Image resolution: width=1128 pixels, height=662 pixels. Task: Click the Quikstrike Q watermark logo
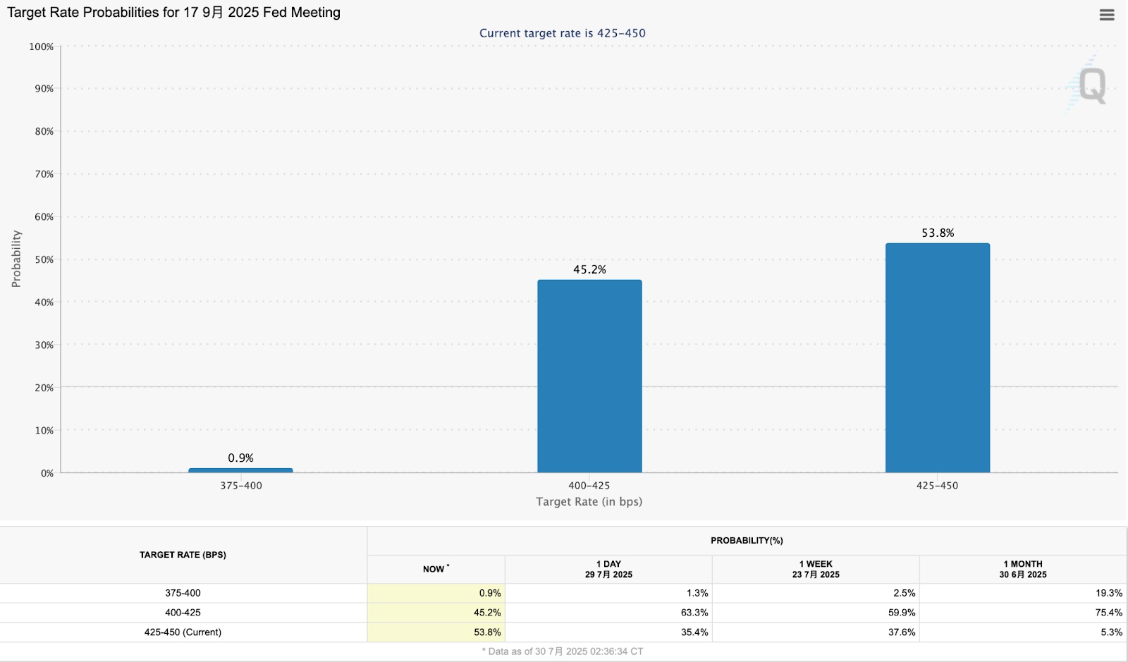click(x=1091, y=86)
